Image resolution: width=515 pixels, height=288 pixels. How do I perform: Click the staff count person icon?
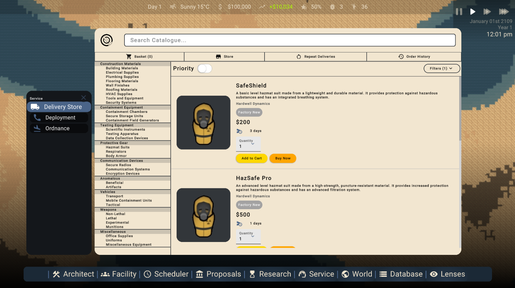354,7
